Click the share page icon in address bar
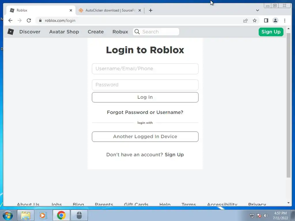The height and width of the screenshot is (221, 295). 245,20
